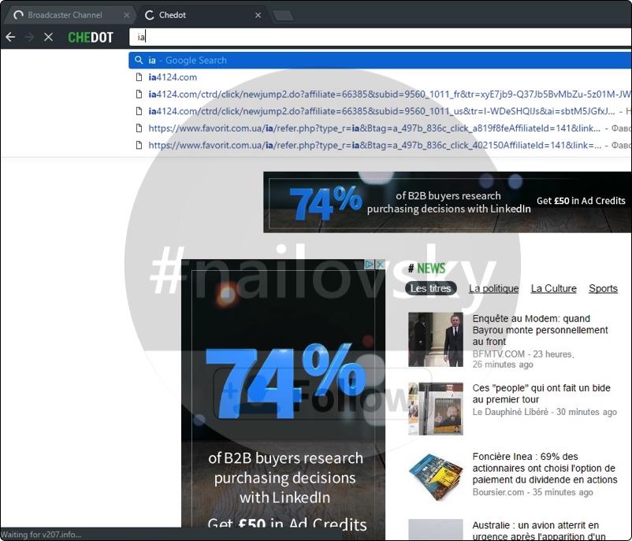Click the LinkedIn 74% banner ad
Viewport: 632px width, 541px height.
click(x=447, y=202)
